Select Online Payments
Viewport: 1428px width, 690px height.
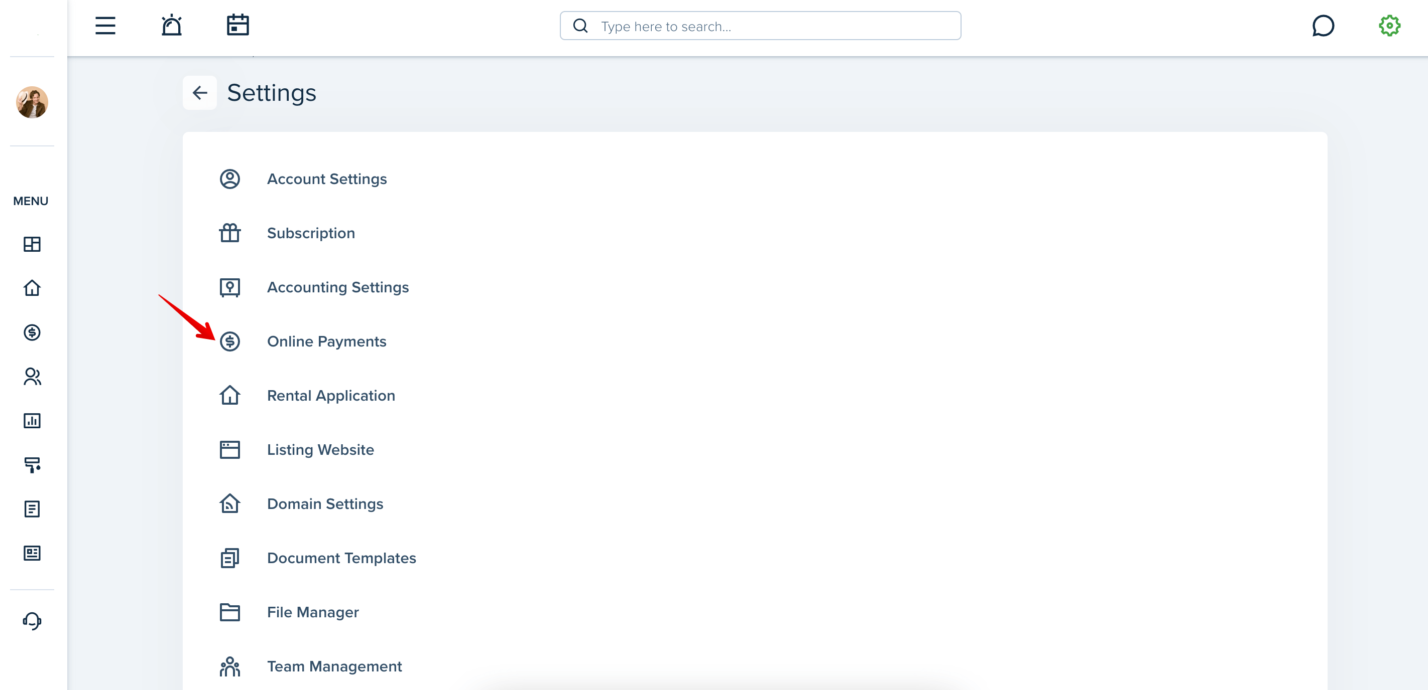coord(326,341)
